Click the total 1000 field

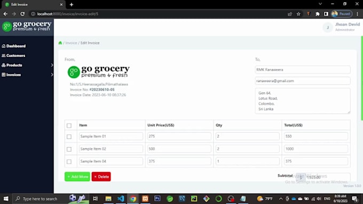[x=316, y=149]
